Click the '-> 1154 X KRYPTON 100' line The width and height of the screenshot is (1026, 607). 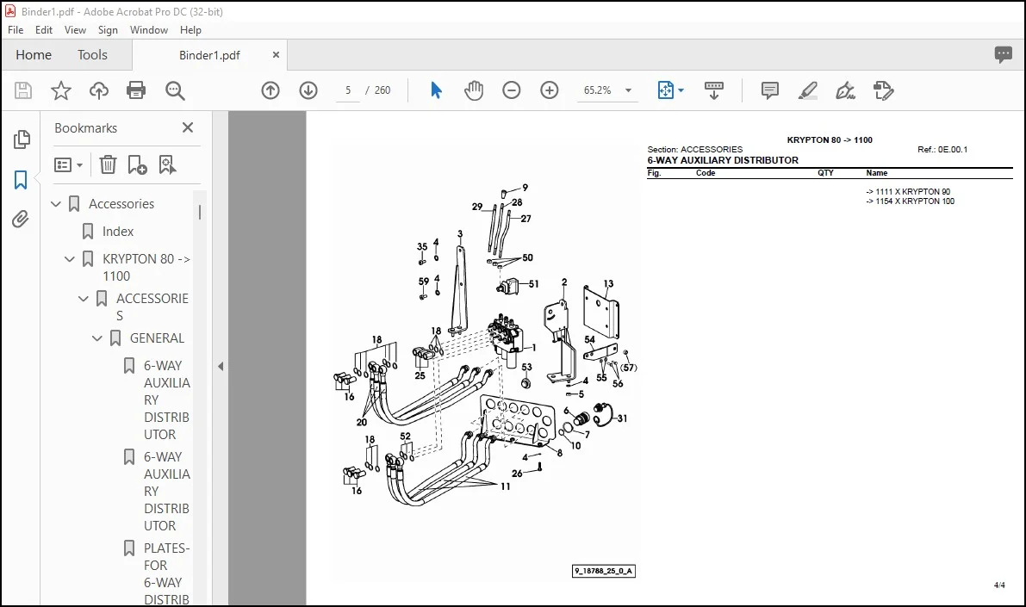[911, 201]
